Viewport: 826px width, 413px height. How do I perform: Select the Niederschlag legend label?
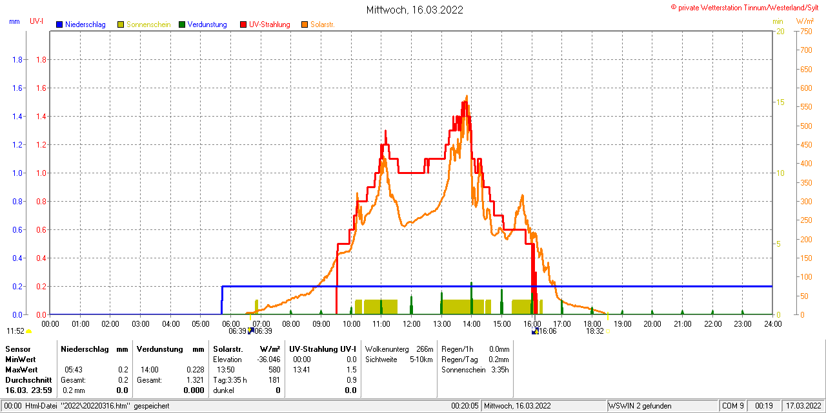click(85, 24)
